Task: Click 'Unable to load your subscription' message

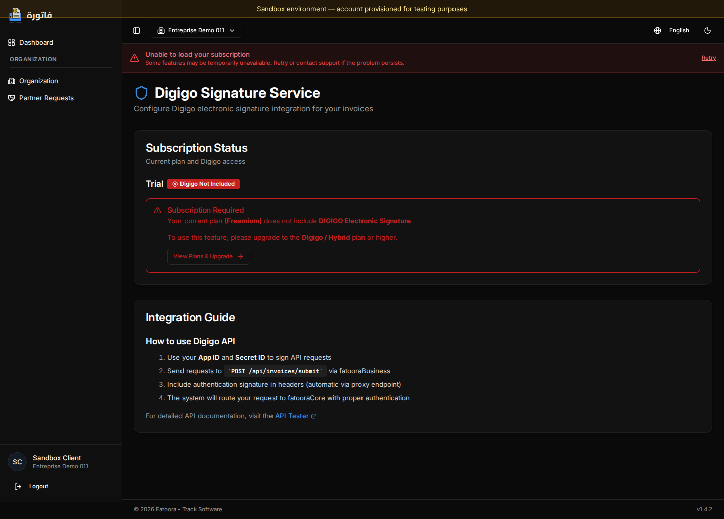Action: (x=198, y=54)
